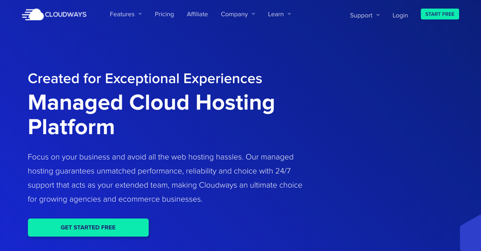Go to the Pricing page
The image size is (481, 251).
(164, 14)
